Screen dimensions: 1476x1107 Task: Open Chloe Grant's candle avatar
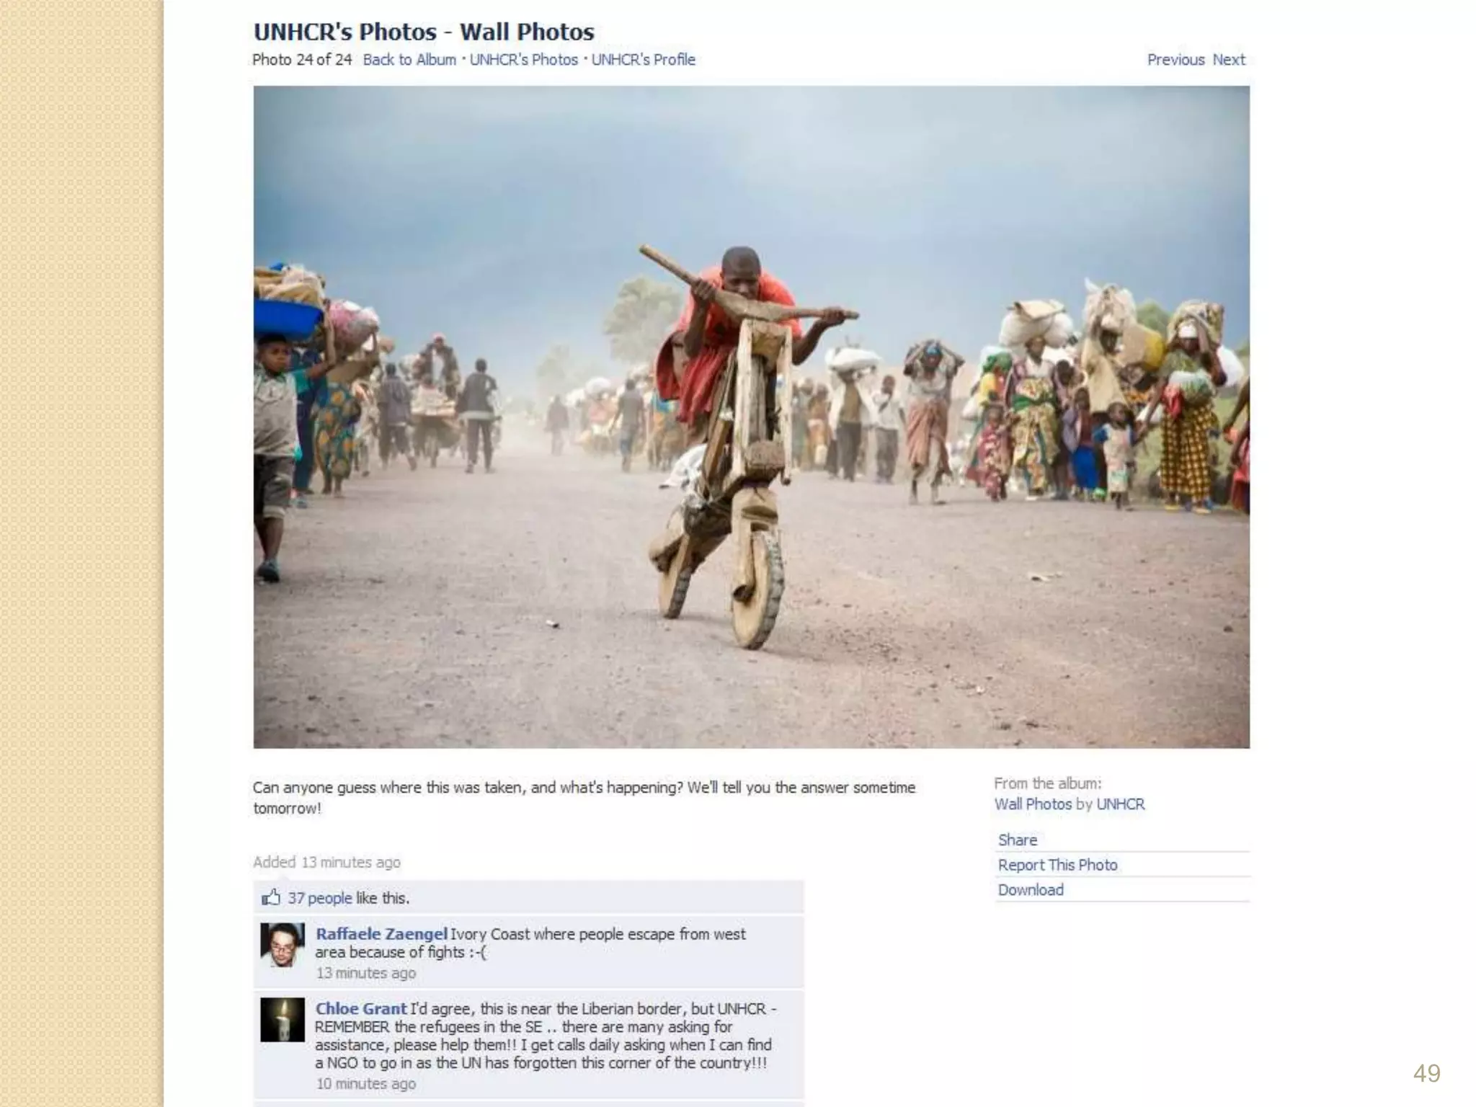point(283,1019)
